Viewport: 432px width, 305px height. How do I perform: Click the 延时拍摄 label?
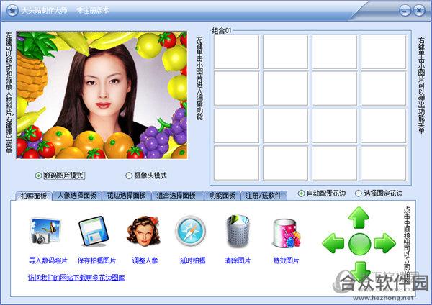click(x=192, y=260)
